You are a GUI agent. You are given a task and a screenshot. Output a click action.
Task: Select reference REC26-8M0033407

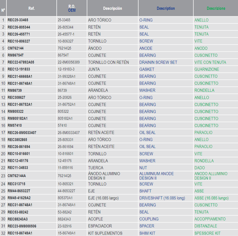tap(22, 133)
